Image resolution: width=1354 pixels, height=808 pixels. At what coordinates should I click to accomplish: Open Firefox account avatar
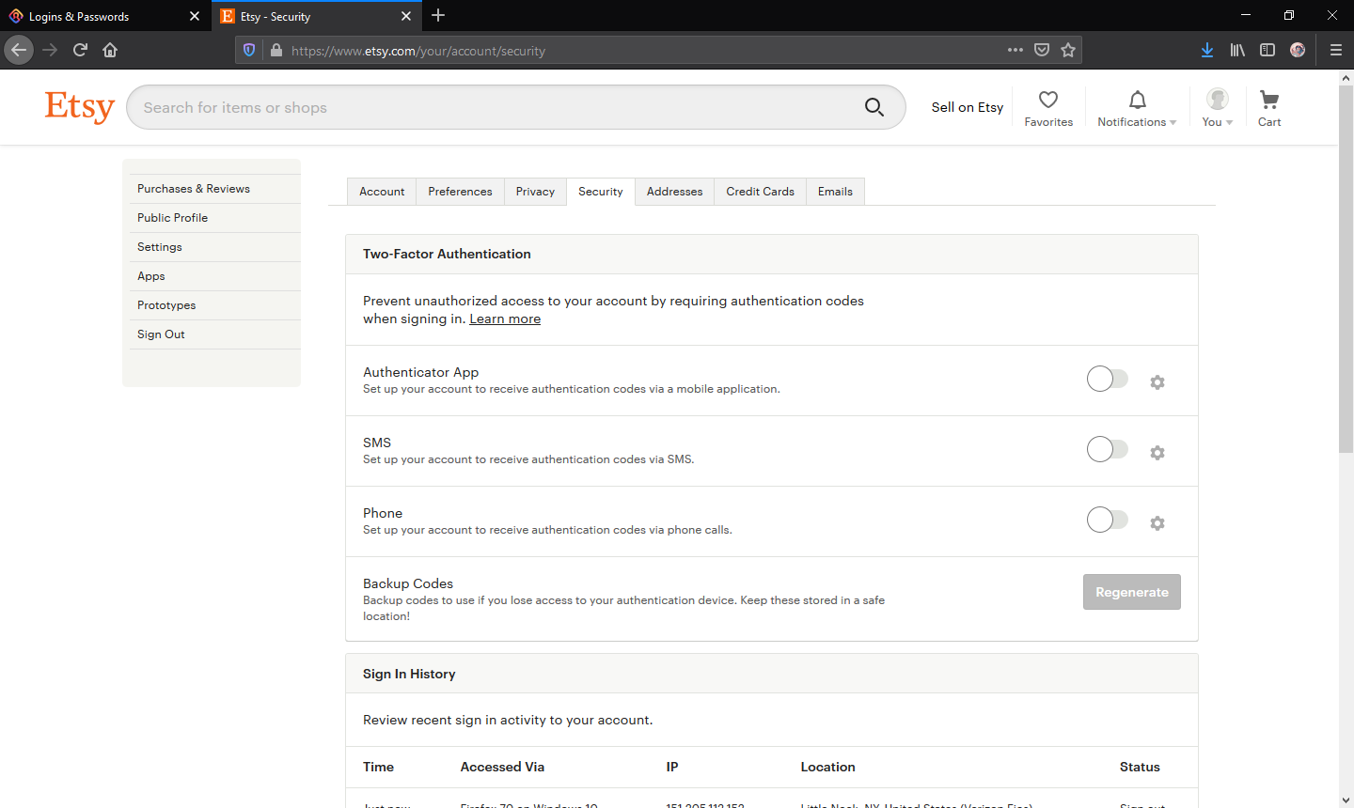tap(1298, 50)
